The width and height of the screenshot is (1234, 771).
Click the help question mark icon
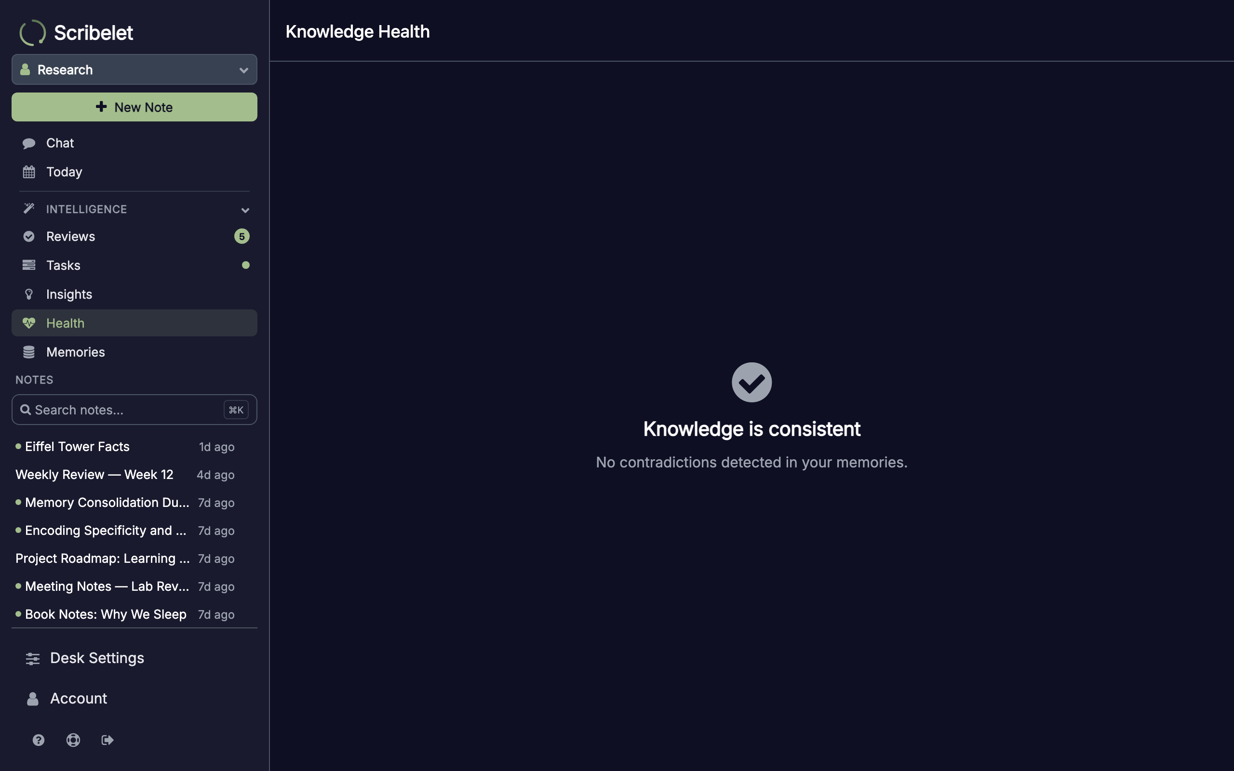tap(39, 740)
